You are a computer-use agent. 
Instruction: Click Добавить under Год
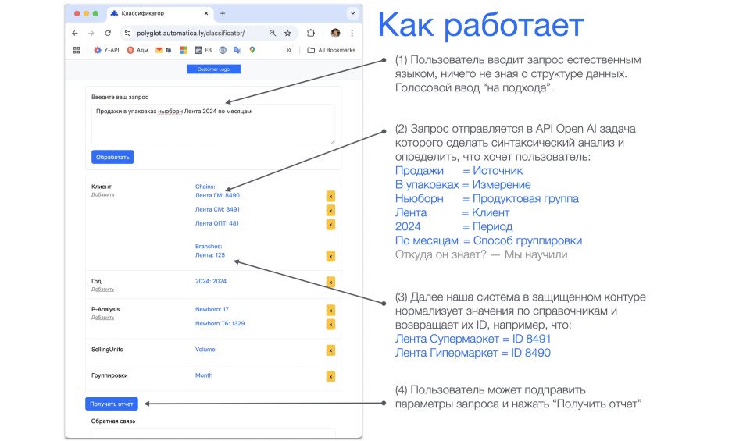point(103,290)
